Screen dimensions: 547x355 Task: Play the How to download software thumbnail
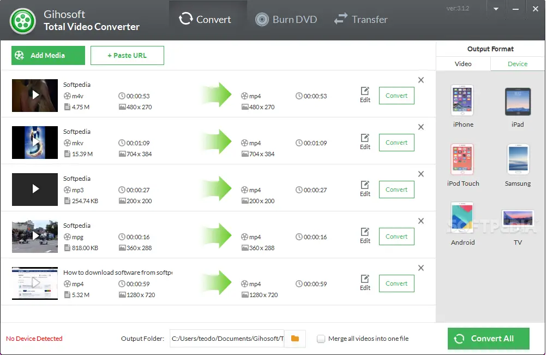(x=35, y=283)
